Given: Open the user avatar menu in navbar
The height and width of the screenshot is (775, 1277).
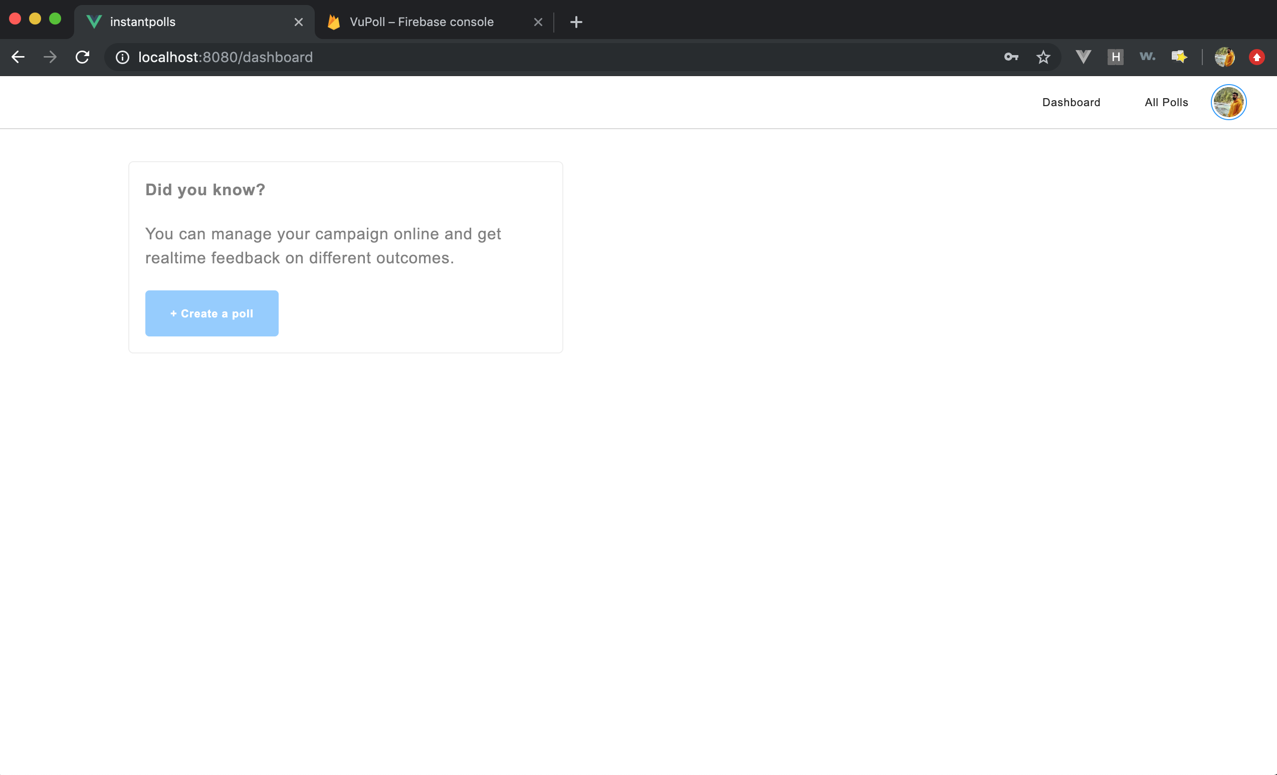Looking at the screenshot, I should [1228, 102].
